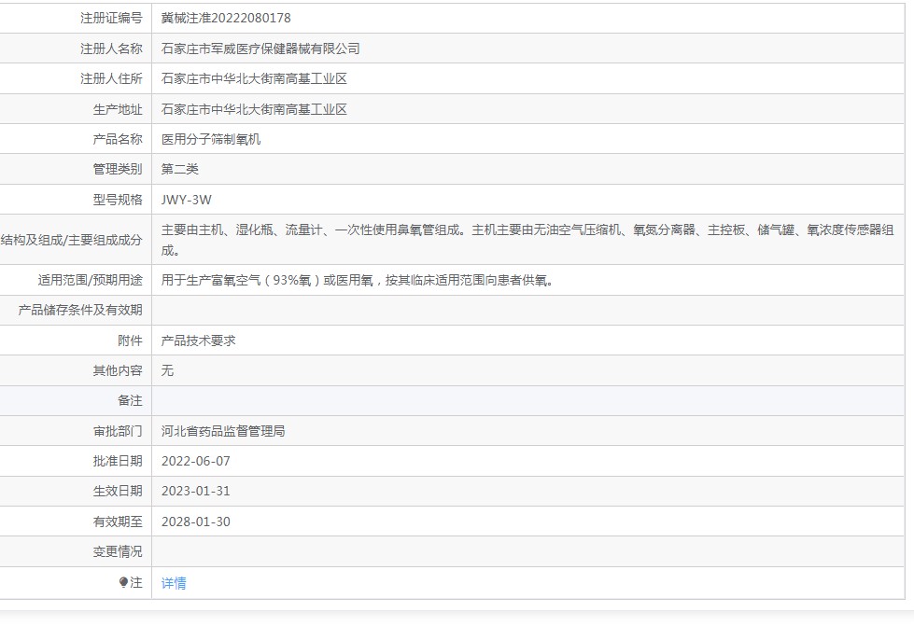
Task: Click expiry date 2028-01-30
Action: coord(196,522)
